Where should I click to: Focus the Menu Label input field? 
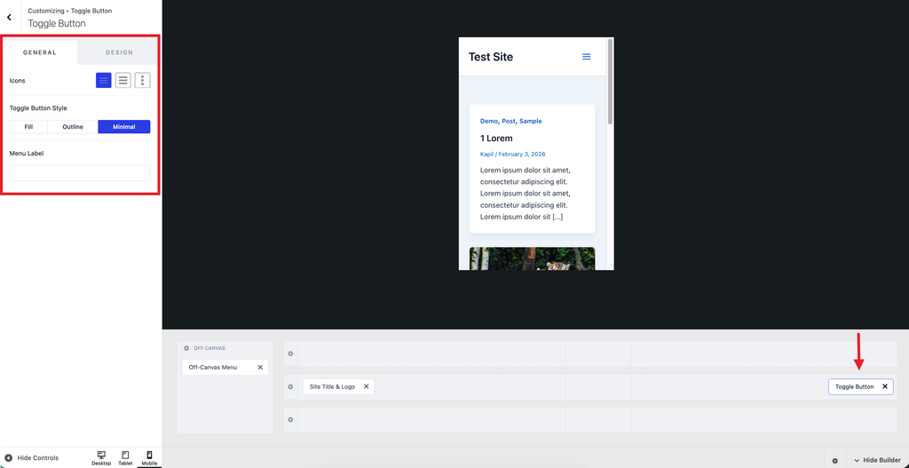(80, 173)
